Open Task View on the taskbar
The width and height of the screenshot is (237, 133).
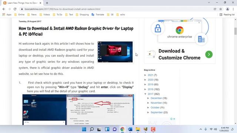(99, 129)
